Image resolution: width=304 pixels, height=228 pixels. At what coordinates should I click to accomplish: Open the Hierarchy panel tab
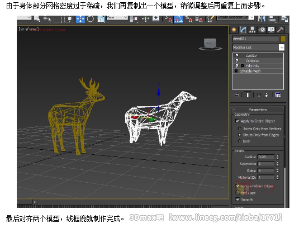[252, 30]
